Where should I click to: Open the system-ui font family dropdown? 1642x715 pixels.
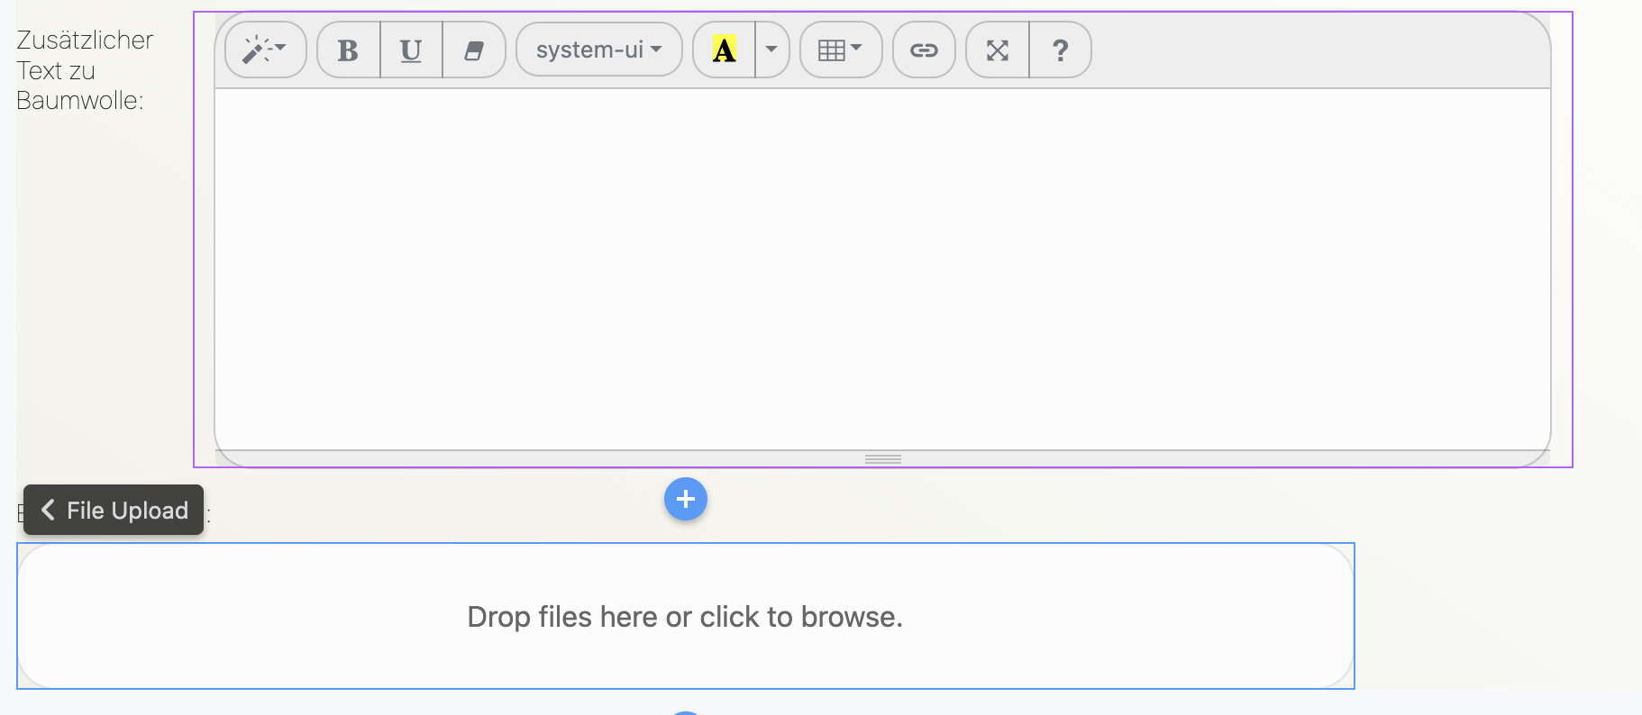coord(599,50)
